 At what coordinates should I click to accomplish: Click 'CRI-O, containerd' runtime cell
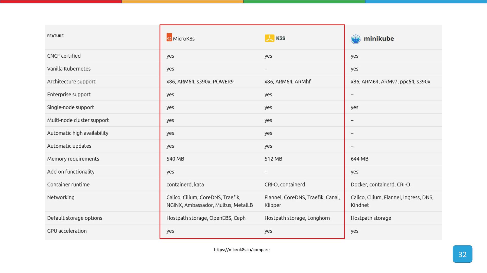coord(285,185)
